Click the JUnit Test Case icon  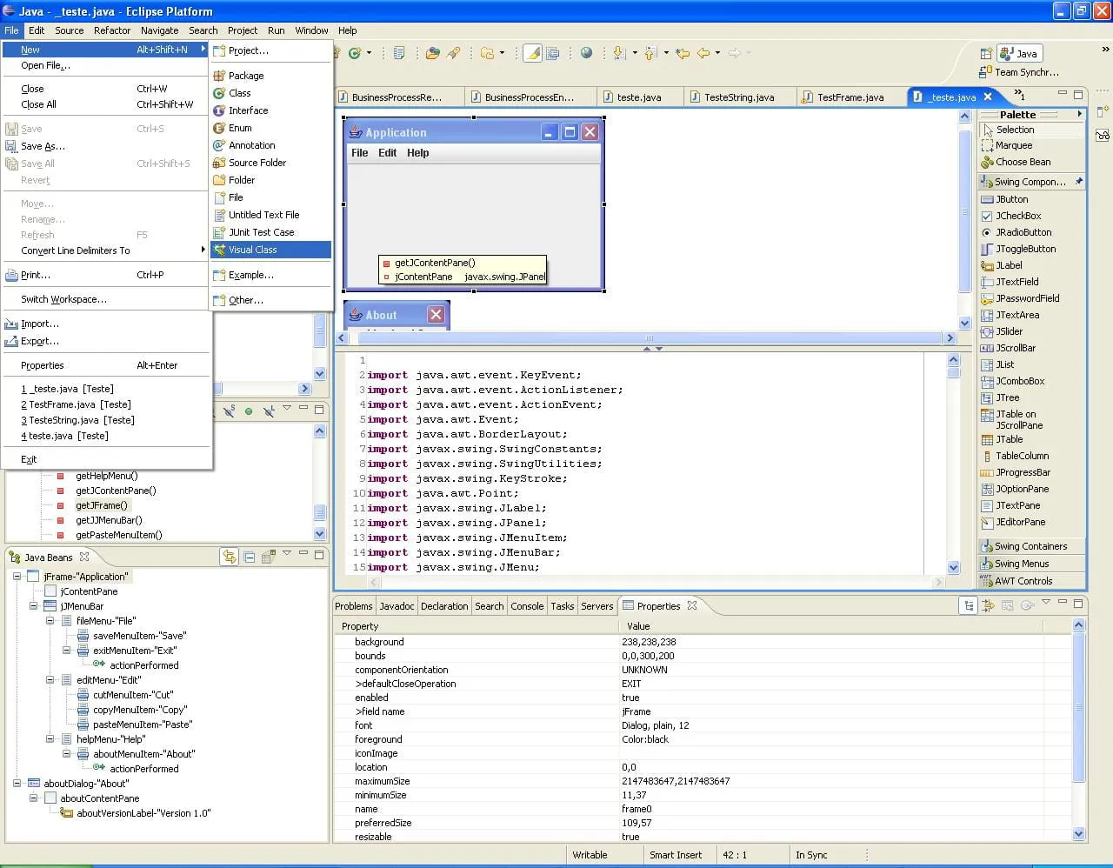coord(219,232)
